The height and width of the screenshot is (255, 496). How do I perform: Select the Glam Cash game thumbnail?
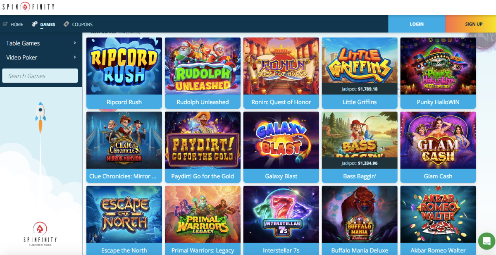(x=438, y=140)
